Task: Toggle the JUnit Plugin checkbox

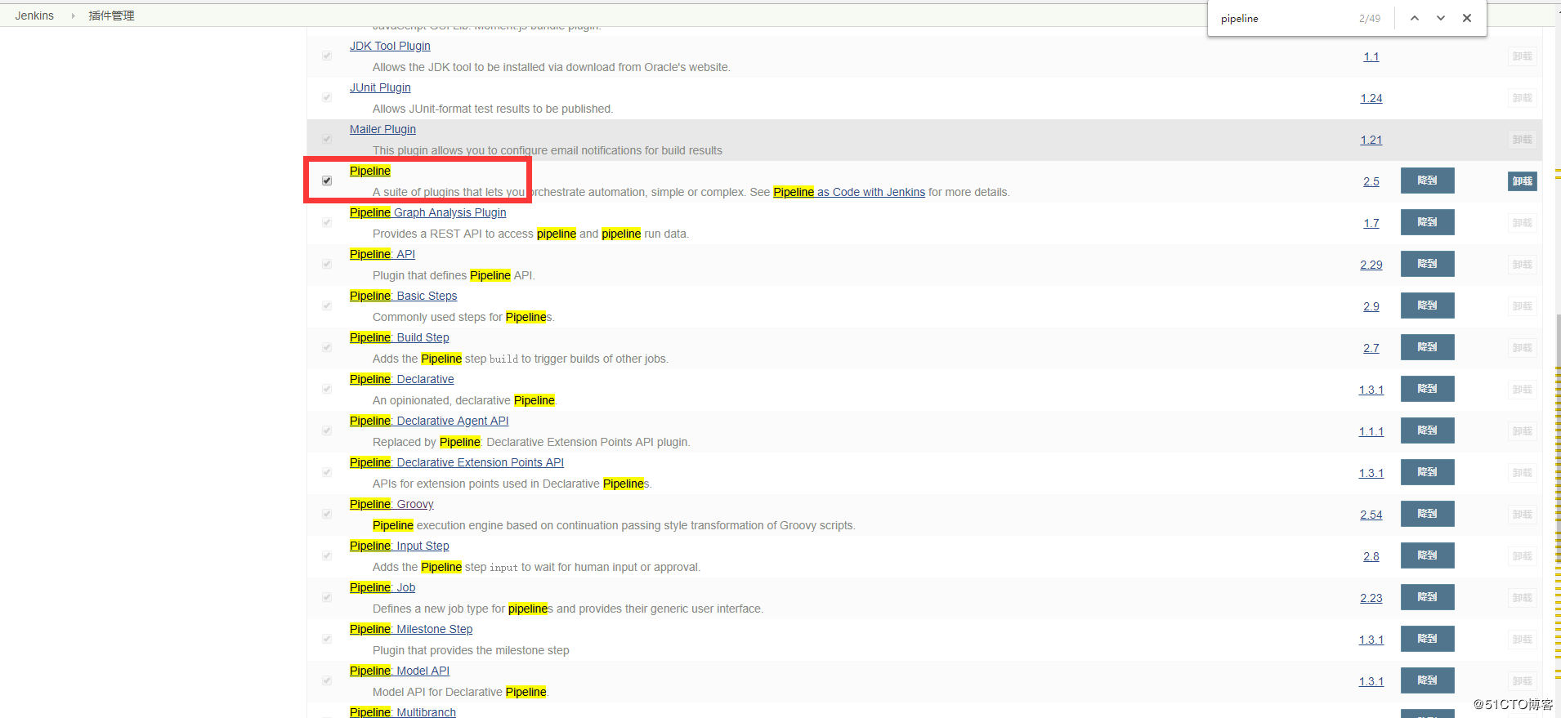Action: pos(327,97)
